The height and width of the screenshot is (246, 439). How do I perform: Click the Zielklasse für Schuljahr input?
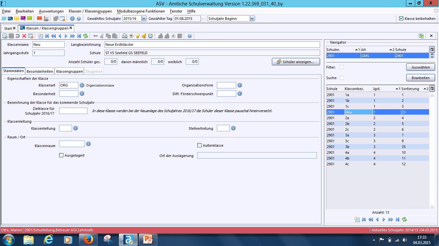(x=73, y=111)
